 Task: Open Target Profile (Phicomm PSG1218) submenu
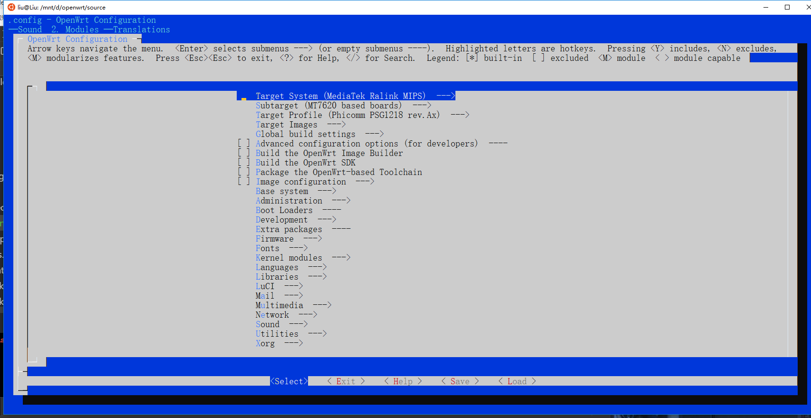tap(362, 115)
